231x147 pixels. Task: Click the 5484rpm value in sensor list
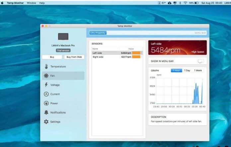126,53
